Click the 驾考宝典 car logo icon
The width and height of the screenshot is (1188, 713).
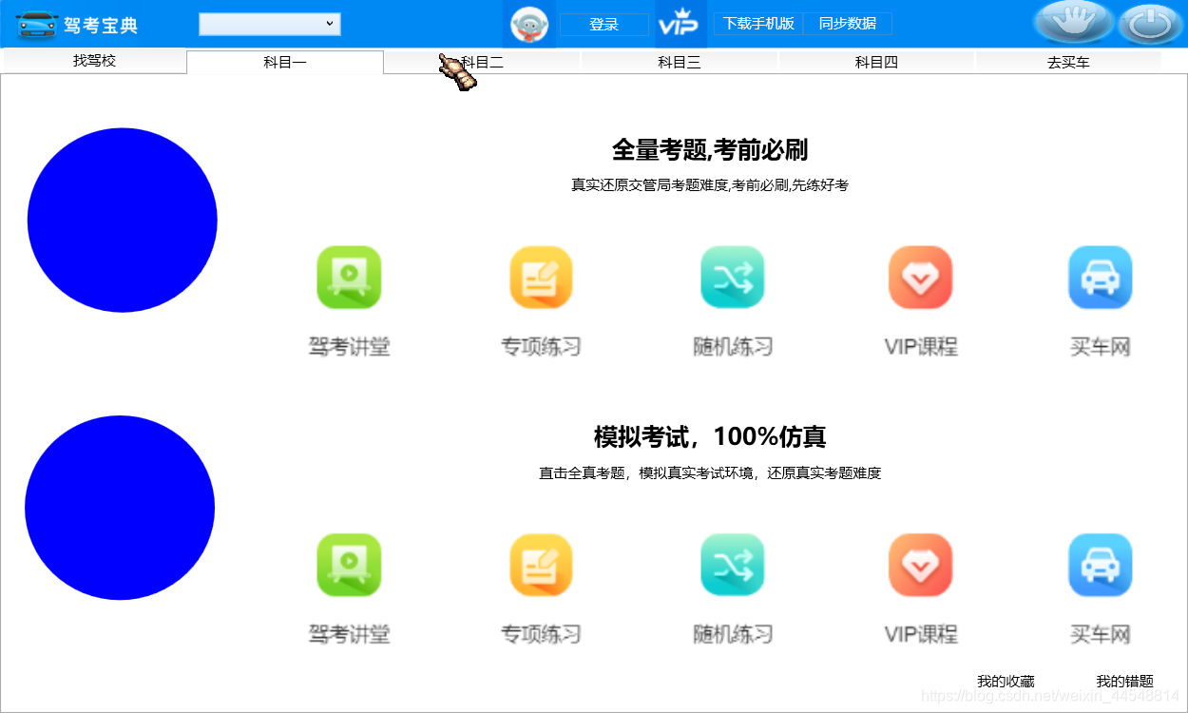click(36, 25)
